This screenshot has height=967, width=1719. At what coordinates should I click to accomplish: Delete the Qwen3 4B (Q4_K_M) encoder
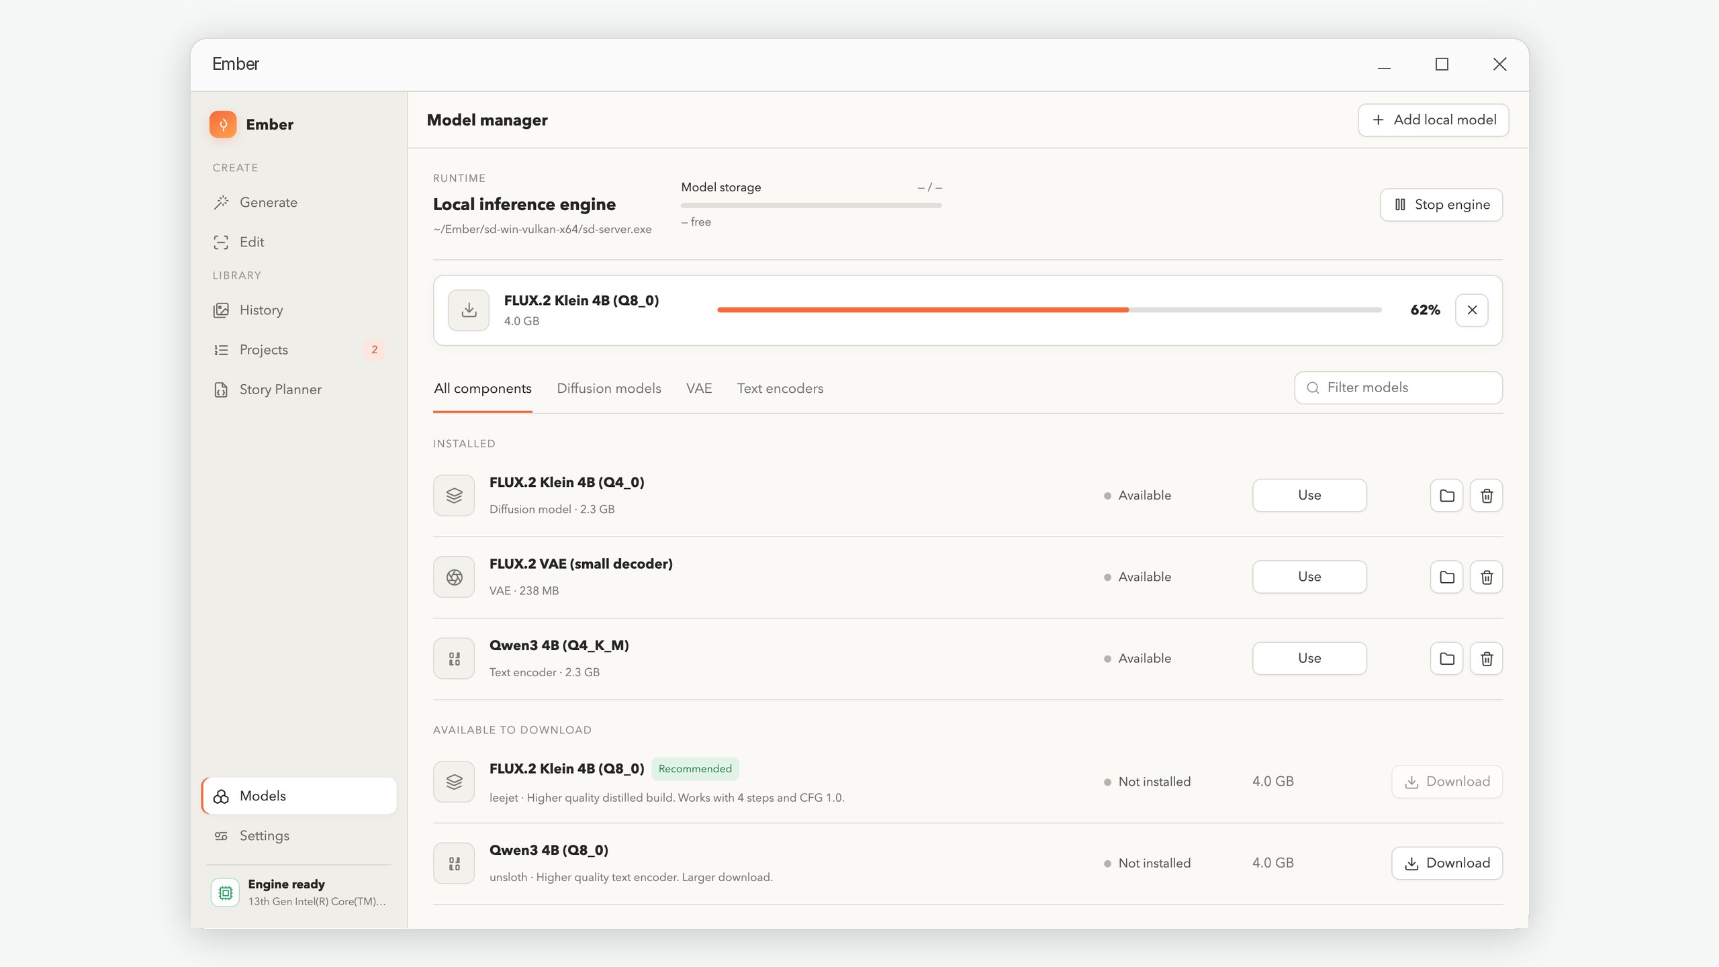click(1487, 659)
